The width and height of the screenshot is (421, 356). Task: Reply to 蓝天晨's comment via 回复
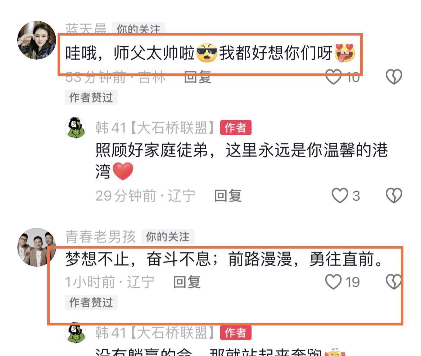(x=198, y=77)
